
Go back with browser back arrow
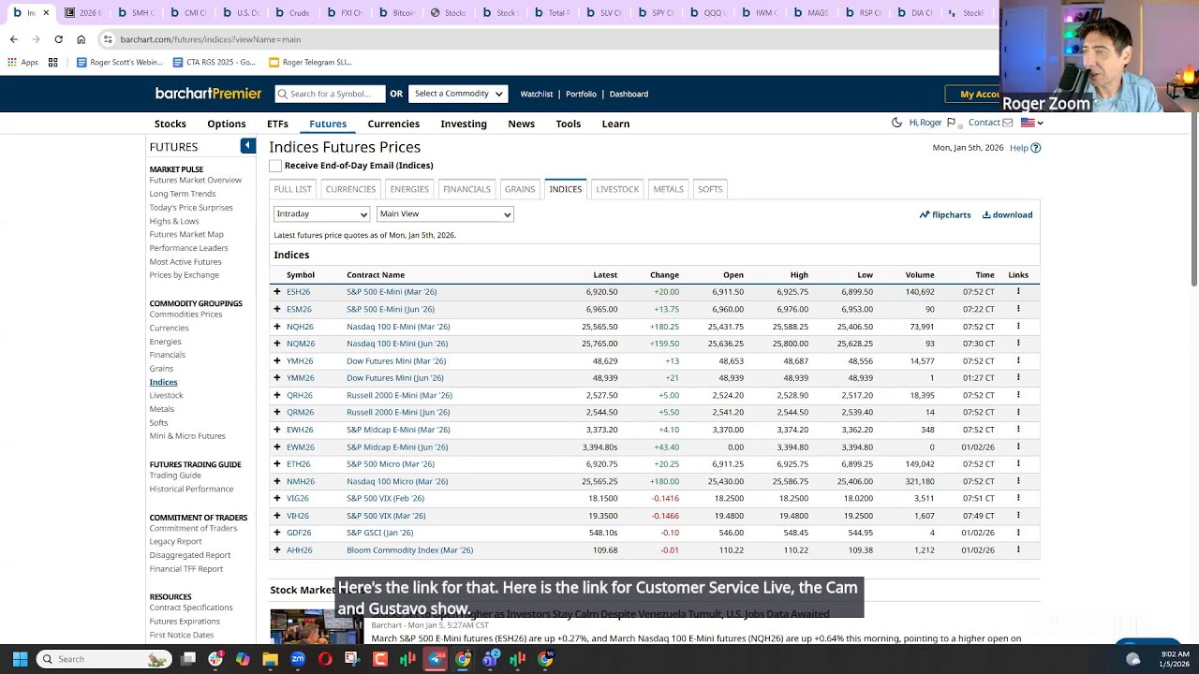click(13, 39)
